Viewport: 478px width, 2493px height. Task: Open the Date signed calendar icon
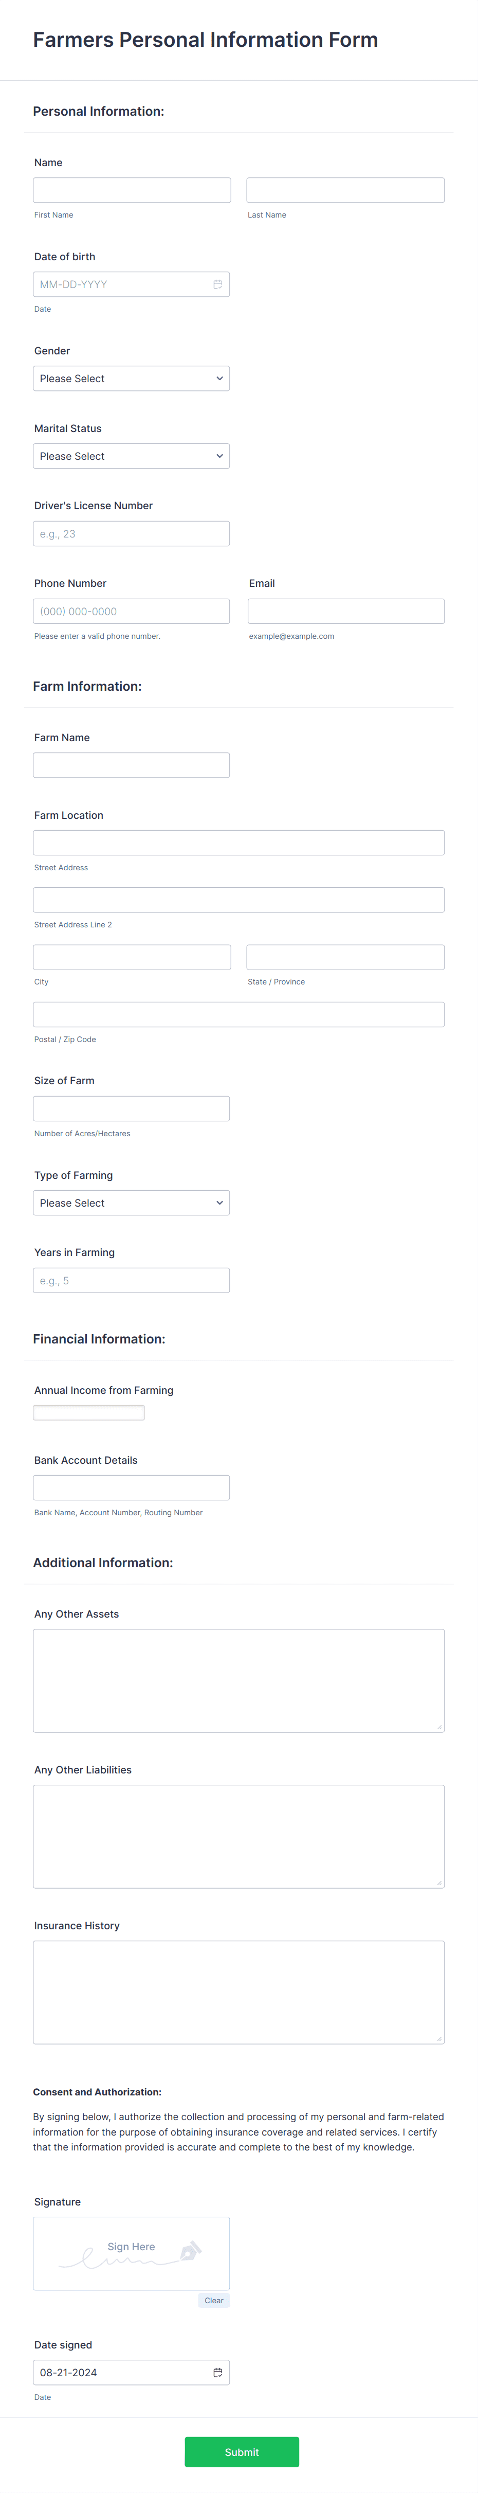coord(218,2372)
